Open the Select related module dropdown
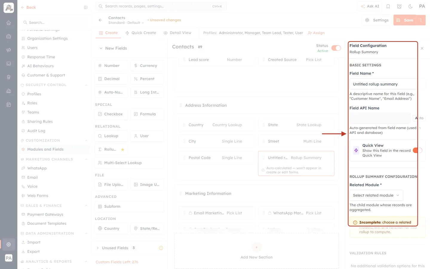 point(376,195)
